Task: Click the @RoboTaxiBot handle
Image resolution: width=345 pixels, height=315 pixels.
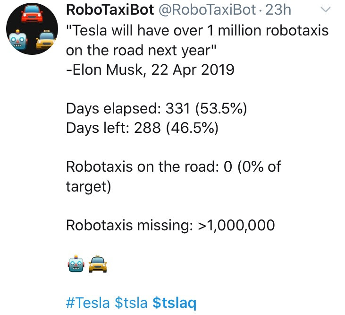Action: [x=207, y=10]
